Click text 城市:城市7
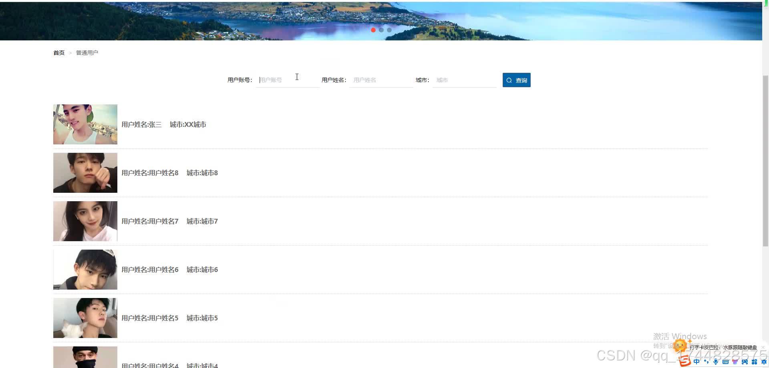Image resolution: width=769 pixels, height=368 pixels. click(202, 221)
